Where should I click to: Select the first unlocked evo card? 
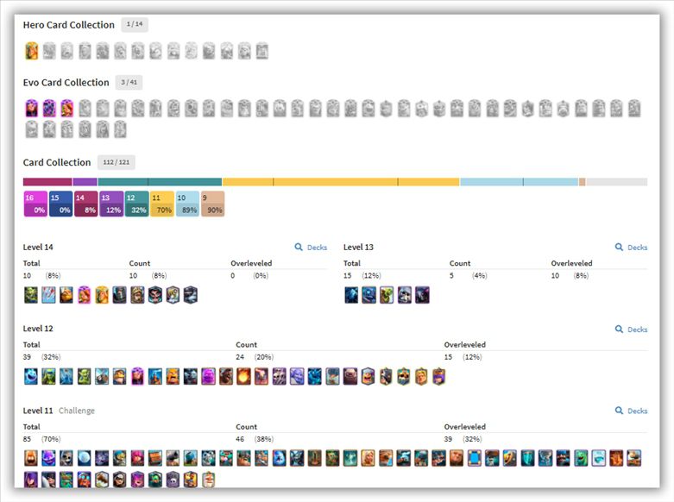pyautogui.click(x=31, y=109)
